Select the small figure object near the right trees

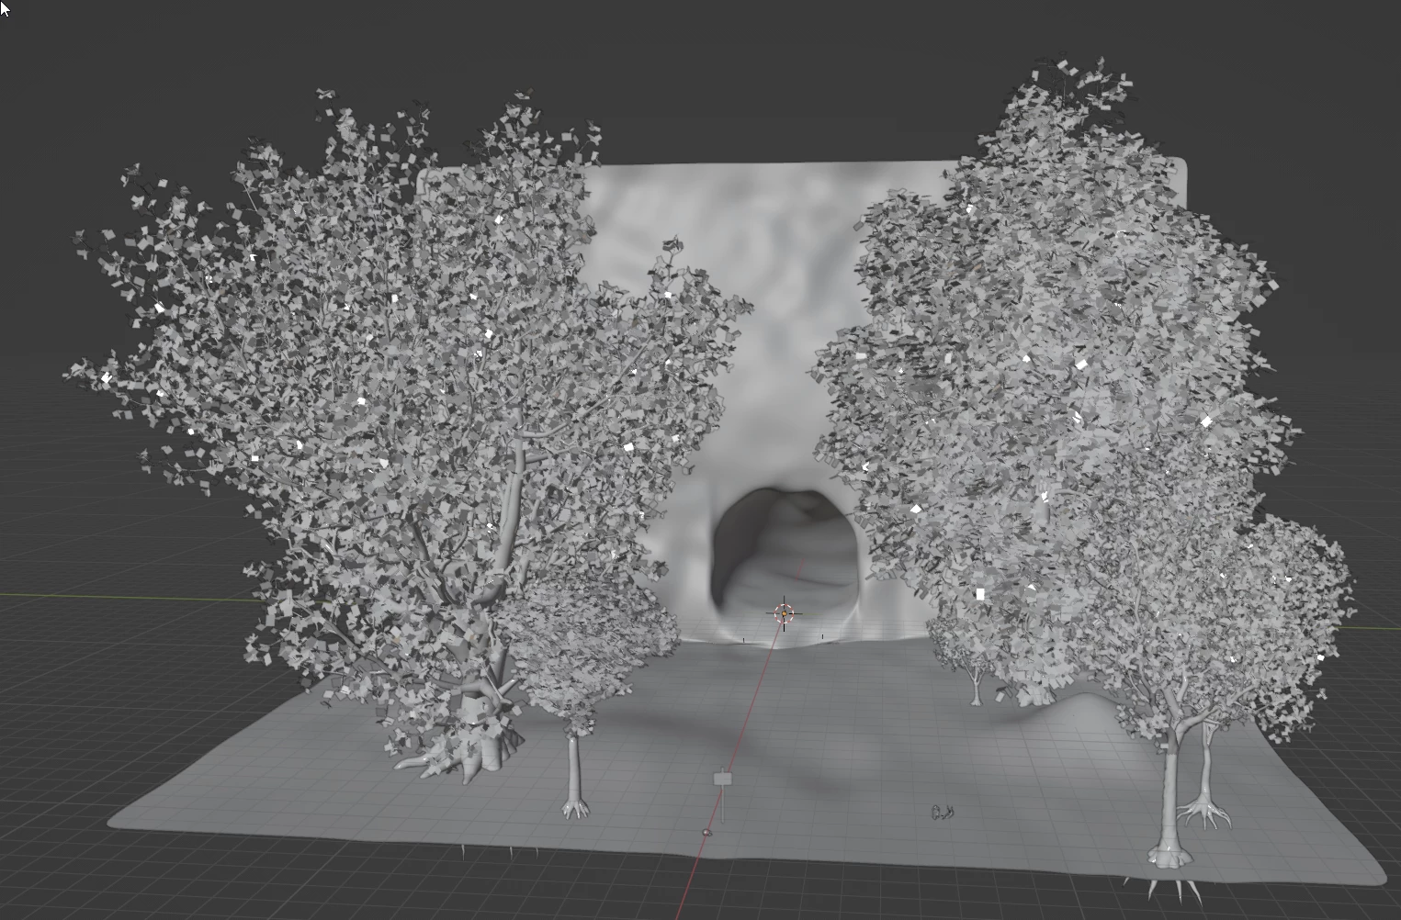click(x=943, y=812)
